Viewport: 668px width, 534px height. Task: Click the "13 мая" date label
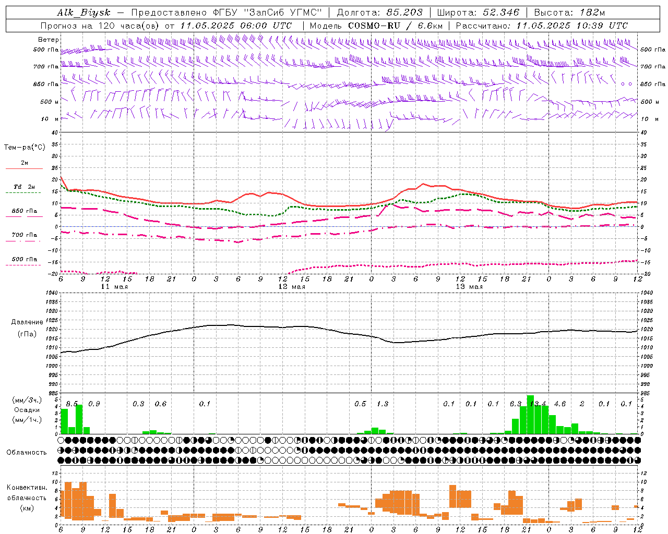[469, 287]
